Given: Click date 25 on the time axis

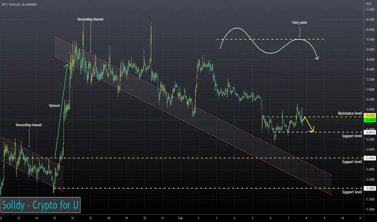Looking at the screenshot, I should [x=55, y=218].
